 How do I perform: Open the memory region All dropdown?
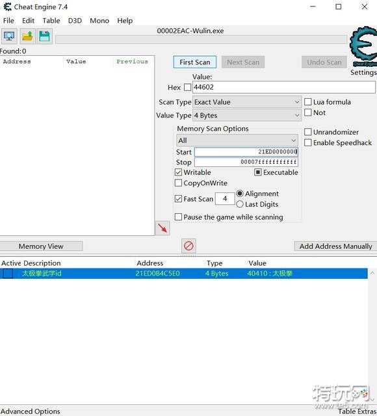(237, 140)
